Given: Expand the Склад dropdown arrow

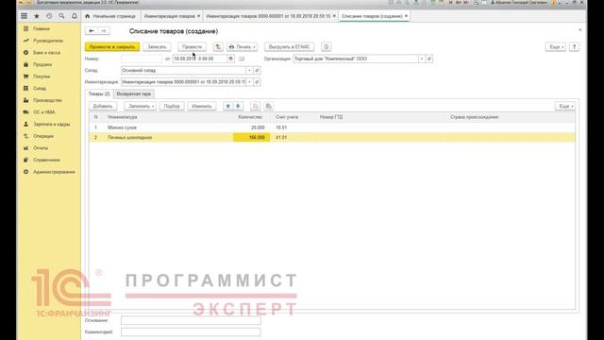Looking at the screenshot, I should 249,70.
